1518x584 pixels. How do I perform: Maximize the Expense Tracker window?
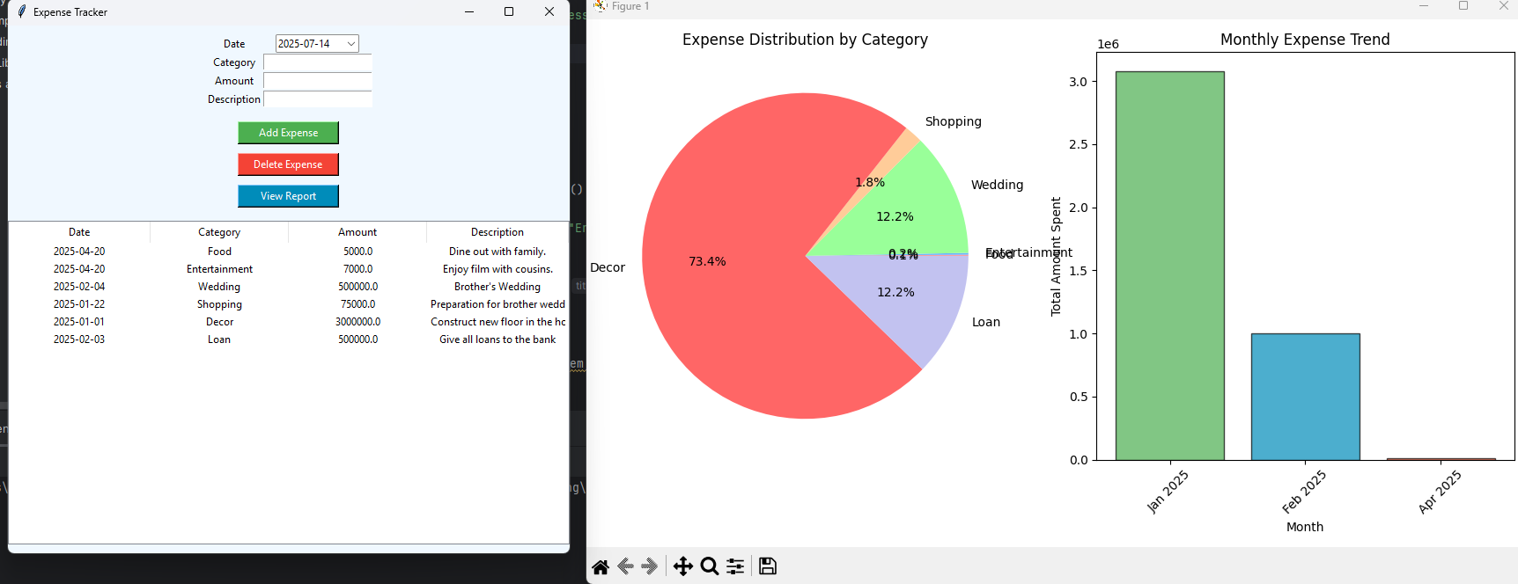[509, 11]
